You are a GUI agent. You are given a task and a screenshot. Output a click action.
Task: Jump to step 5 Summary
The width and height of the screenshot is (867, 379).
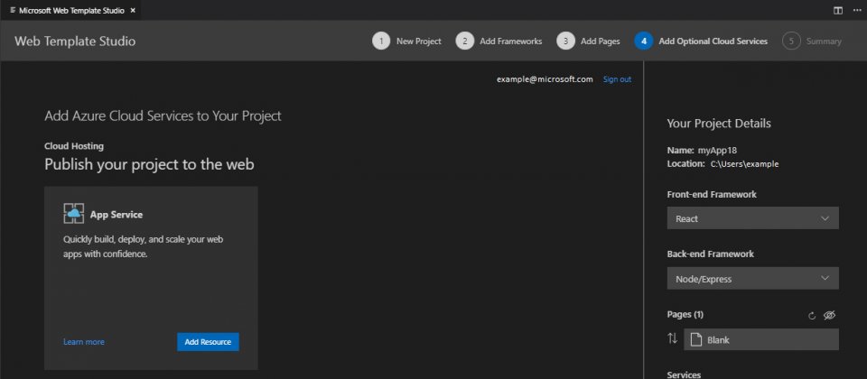(x=812, y=41)
